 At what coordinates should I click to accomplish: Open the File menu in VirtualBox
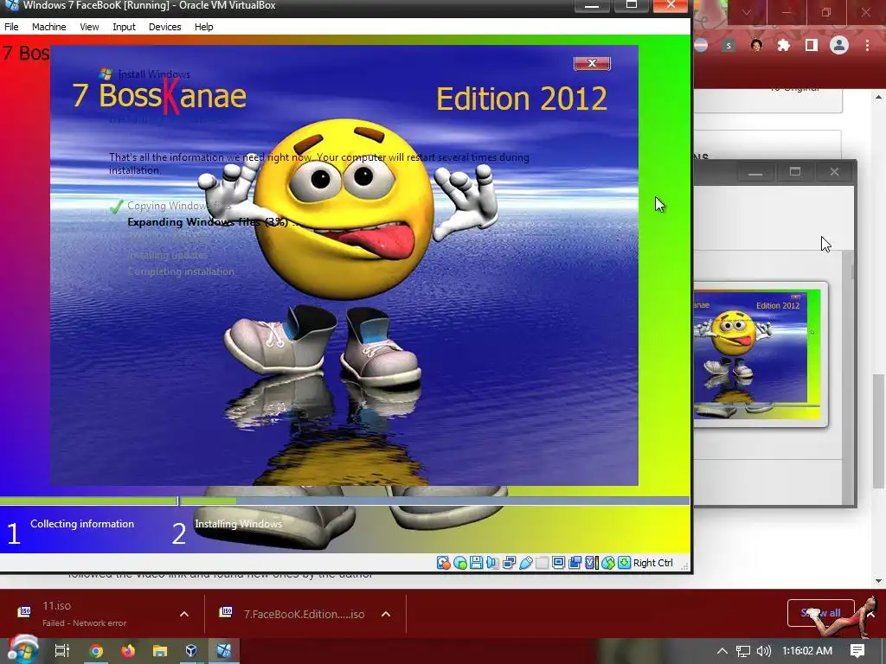pyautogui.click(x=11, y=27)
